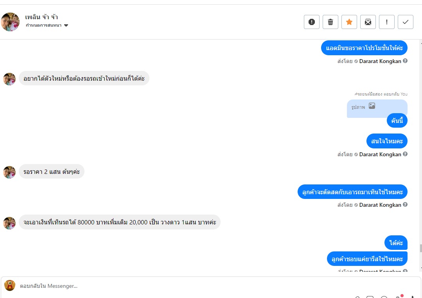Select the คันนี้ message bubble
This screenshot has width=422, height=298.
[397, 121]
